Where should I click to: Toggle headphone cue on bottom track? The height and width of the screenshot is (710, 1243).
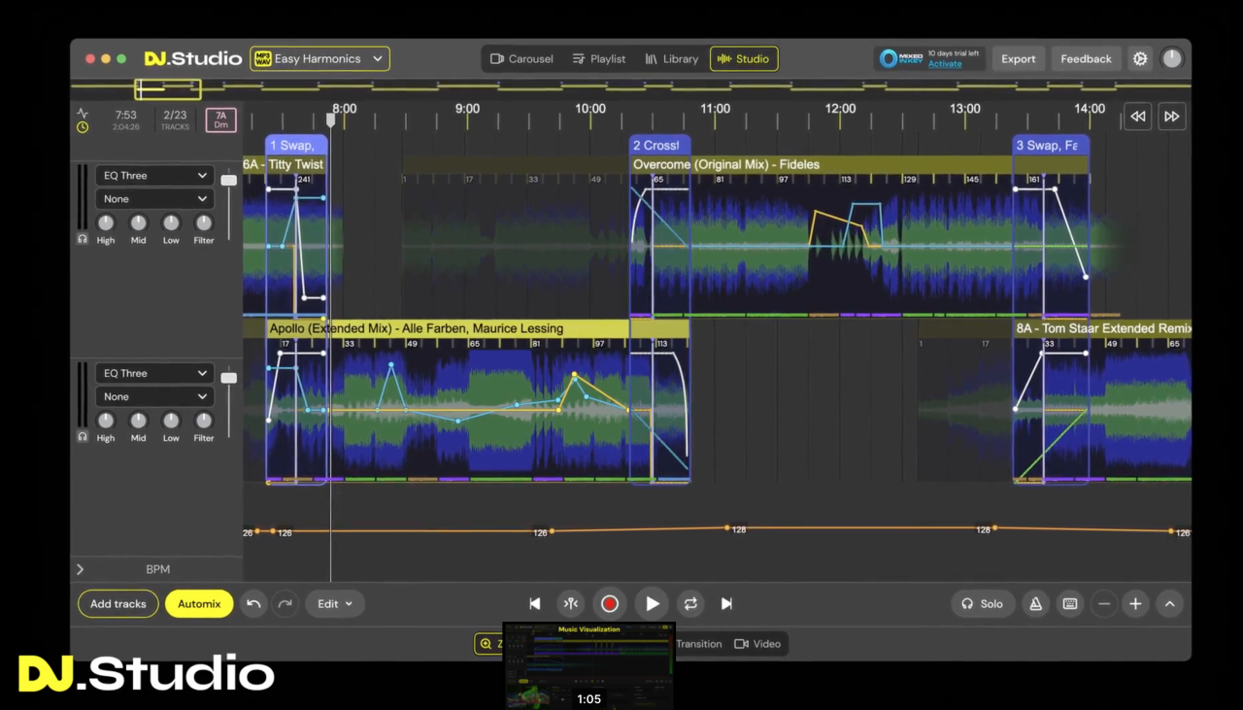(83, 437)
